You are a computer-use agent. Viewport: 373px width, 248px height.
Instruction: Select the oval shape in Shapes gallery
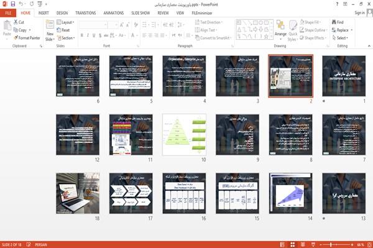click(x=261, y=22)
